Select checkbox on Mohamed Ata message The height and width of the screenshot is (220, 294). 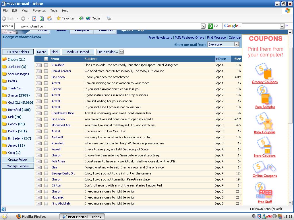(x=46, y=125)
